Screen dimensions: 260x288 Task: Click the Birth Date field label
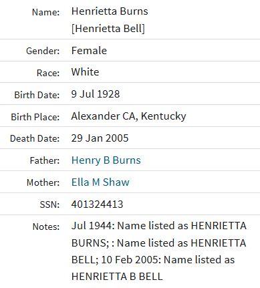tap(37, 95)
